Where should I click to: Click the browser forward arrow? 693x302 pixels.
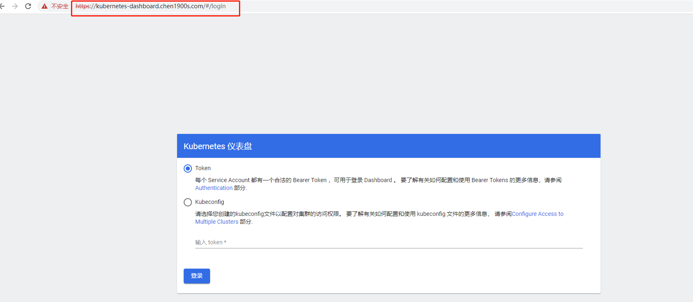click(15, 6)
